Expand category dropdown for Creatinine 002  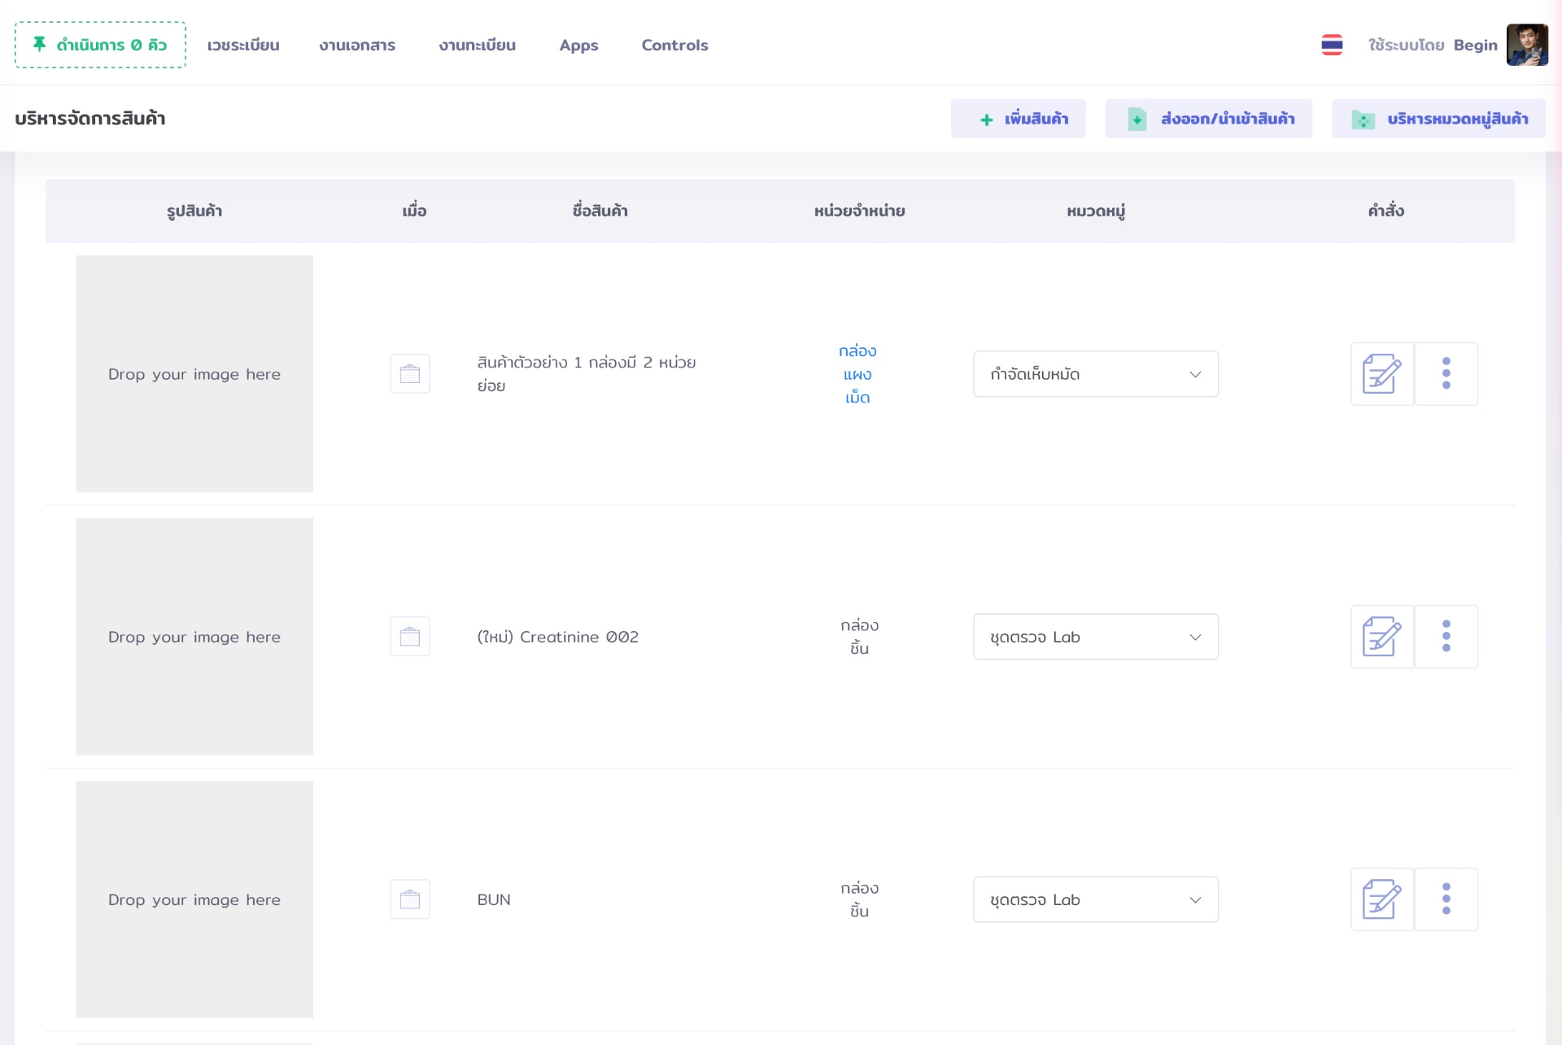(x=1095, y=637)
